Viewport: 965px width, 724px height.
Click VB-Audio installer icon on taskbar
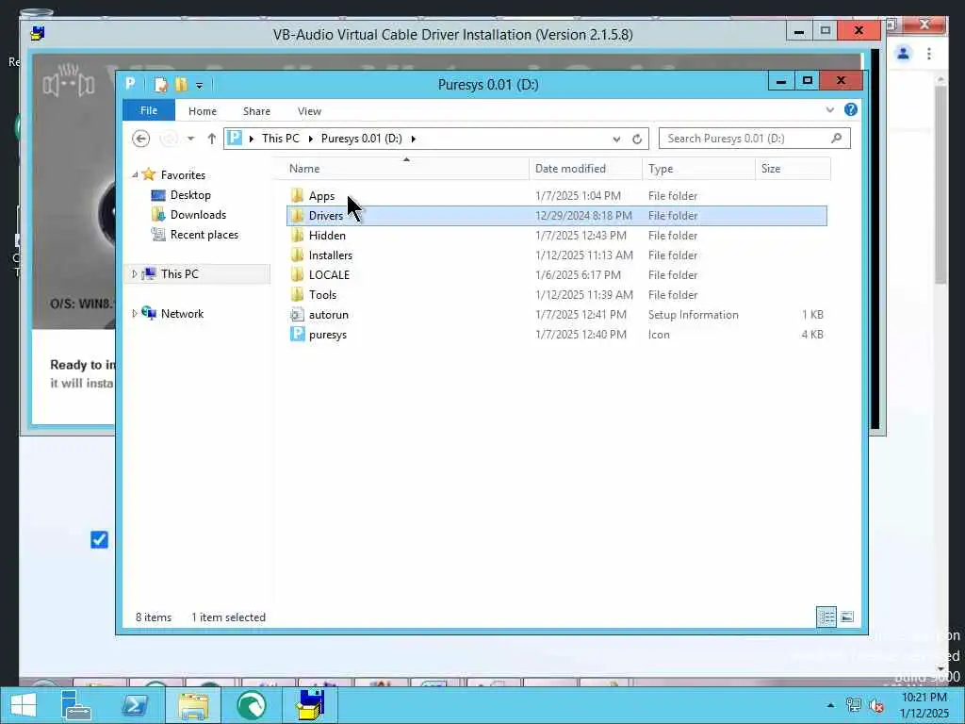(310, 705)
